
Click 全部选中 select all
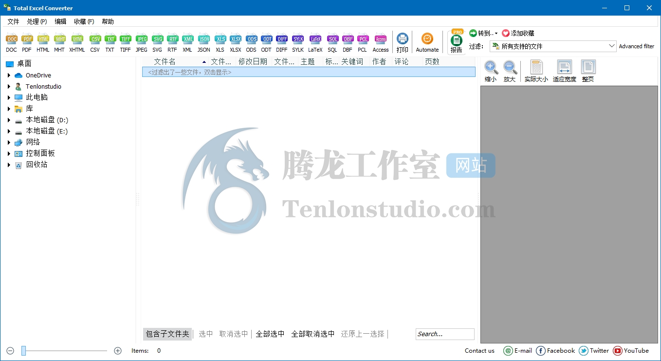pos(270,334)
